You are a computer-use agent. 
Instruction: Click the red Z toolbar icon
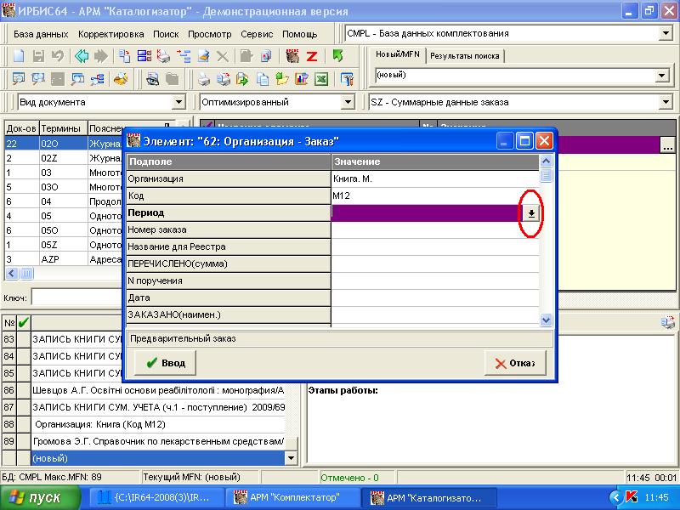312,56
